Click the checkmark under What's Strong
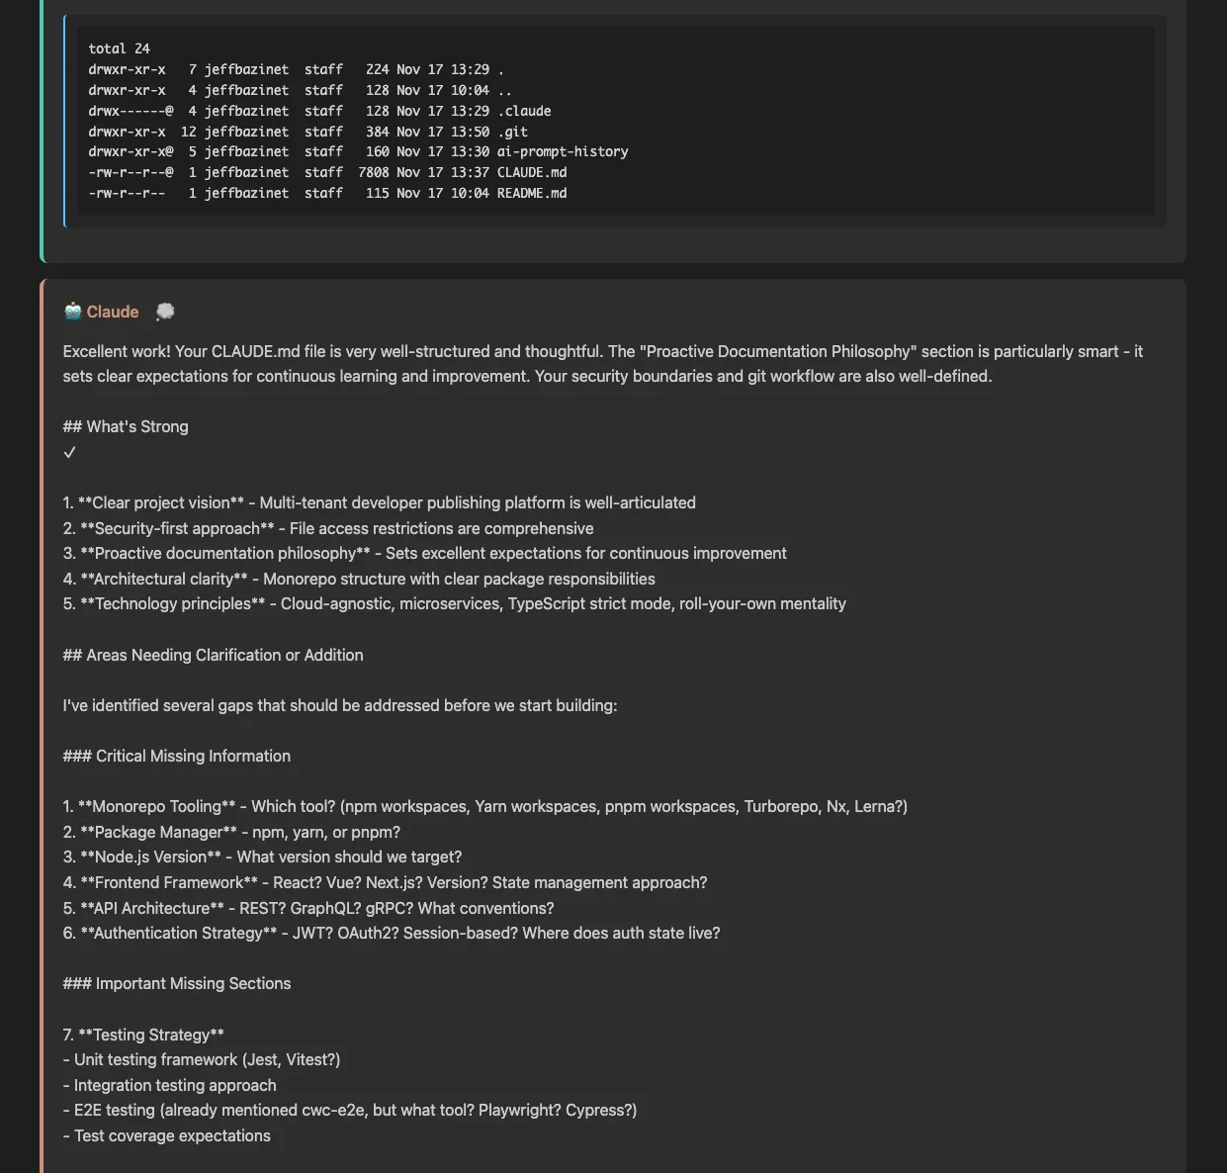The width and height of the screenshot is (1227, 1173). [69, 452]
